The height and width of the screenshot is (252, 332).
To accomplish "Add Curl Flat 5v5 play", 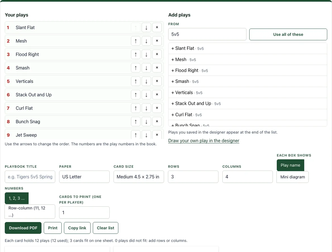I will coord(248,115).
